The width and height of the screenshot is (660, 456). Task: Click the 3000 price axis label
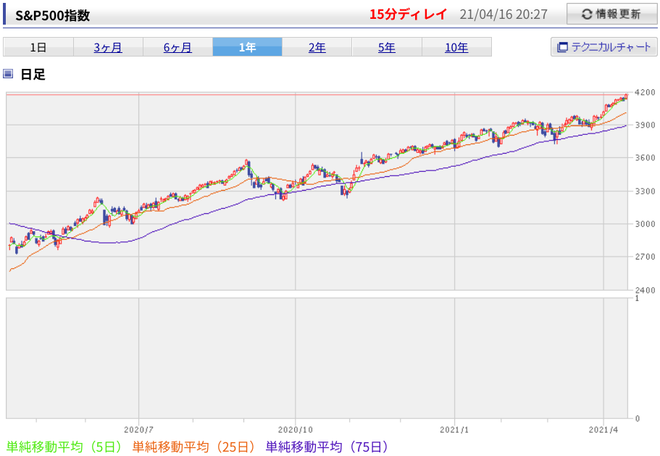645,224
